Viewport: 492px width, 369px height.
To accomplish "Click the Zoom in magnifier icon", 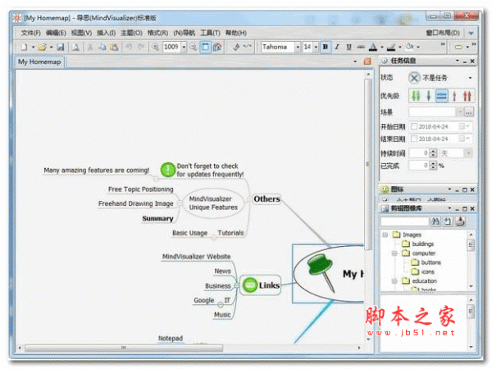I will coord(155,47).
